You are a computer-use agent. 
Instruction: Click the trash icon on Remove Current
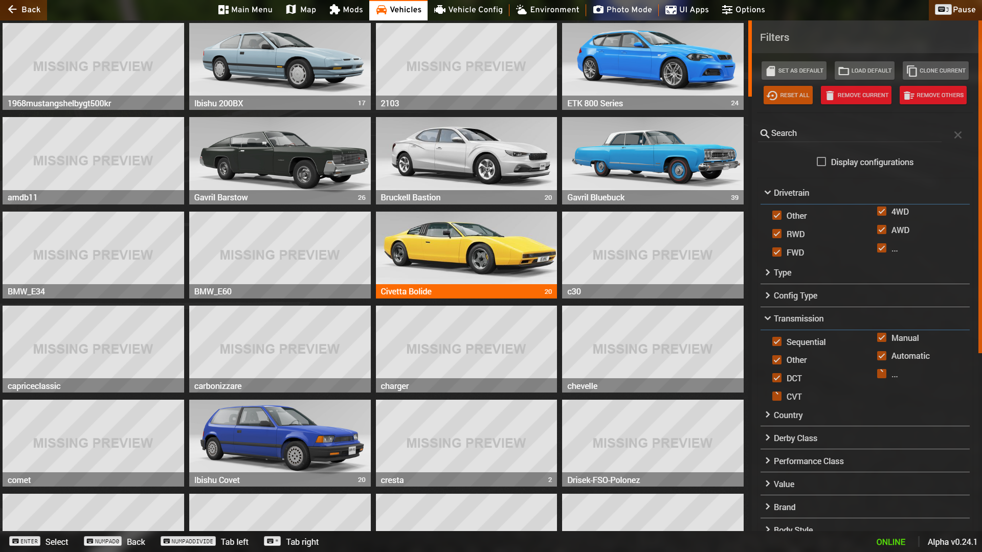click(x=830, y=95)
